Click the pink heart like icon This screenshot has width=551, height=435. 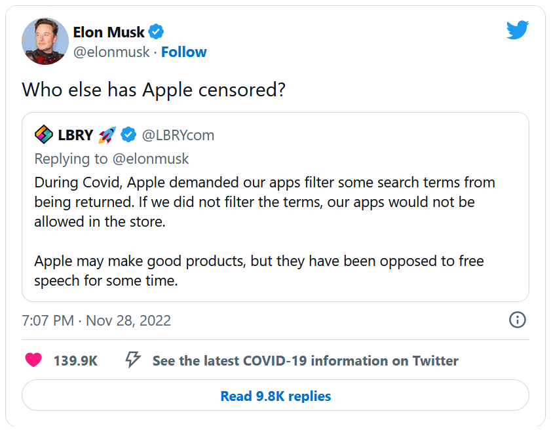coord(33,360)
